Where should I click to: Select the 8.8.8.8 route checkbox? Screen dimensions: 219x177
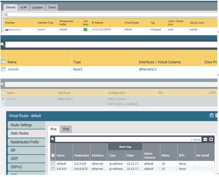tap(53, 169)
